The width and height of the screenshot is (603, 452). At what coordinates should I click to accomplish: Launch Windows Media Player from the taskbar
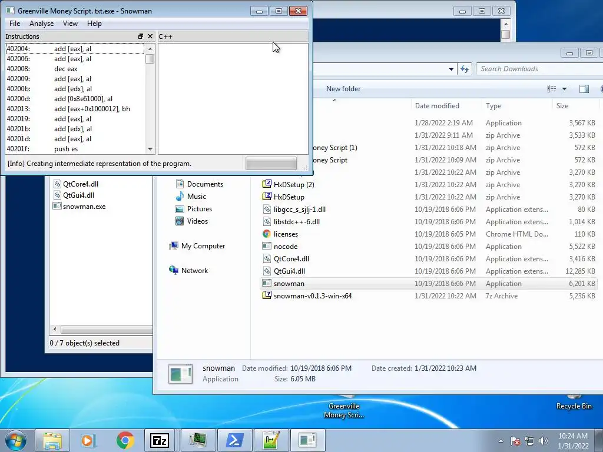click(x=88, y=440)
